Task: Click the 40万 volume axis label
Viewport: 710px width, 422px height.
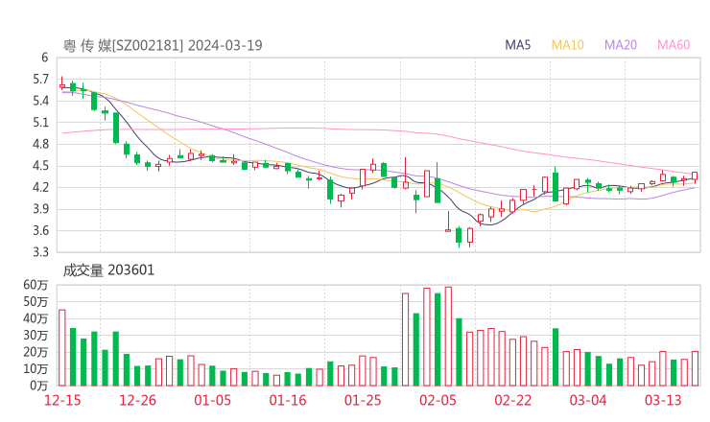Action: pyautogui.click(x=35, y=318)
